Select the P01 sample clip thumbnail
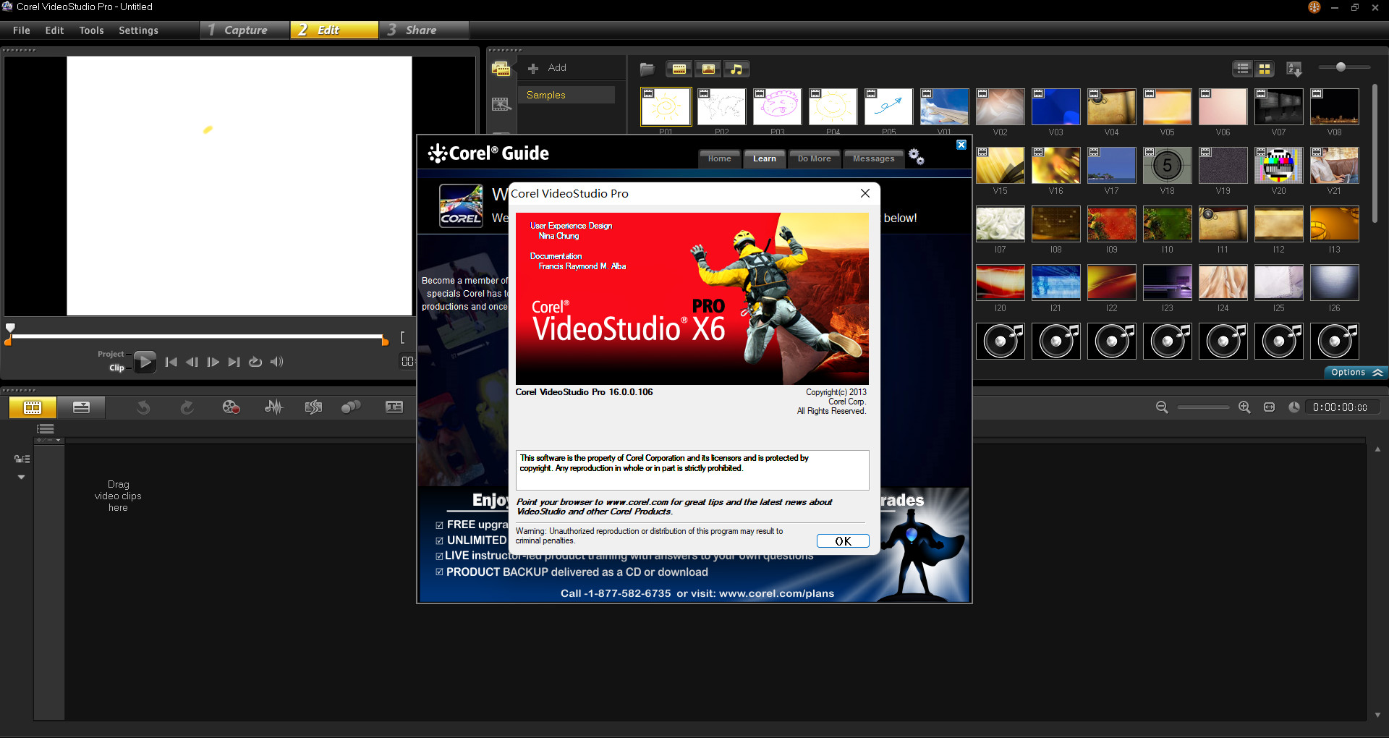This screenshot has width=1389, height=738. click(666, 107)
